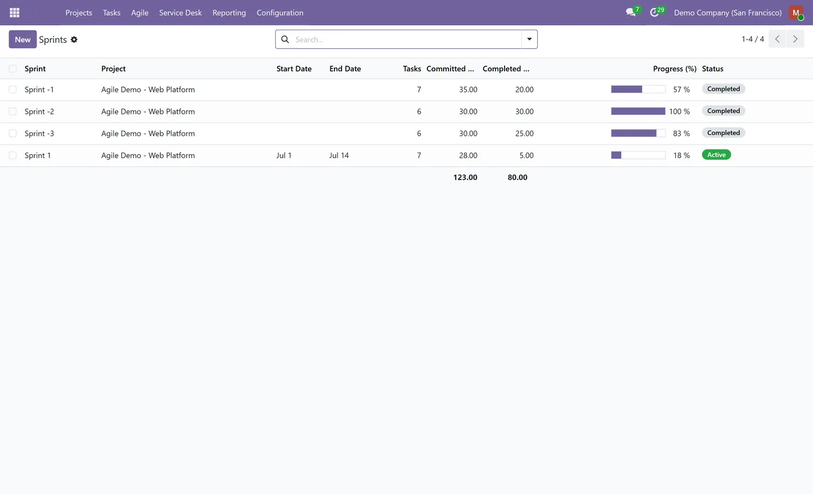813x494 pixels.
Task: Open the Reporting menu
Action: (229, 12)
